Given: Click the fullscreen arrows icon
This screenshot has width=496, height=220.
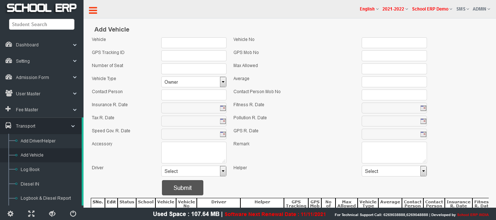Looking at the screenshot, I should coord(31,214).
